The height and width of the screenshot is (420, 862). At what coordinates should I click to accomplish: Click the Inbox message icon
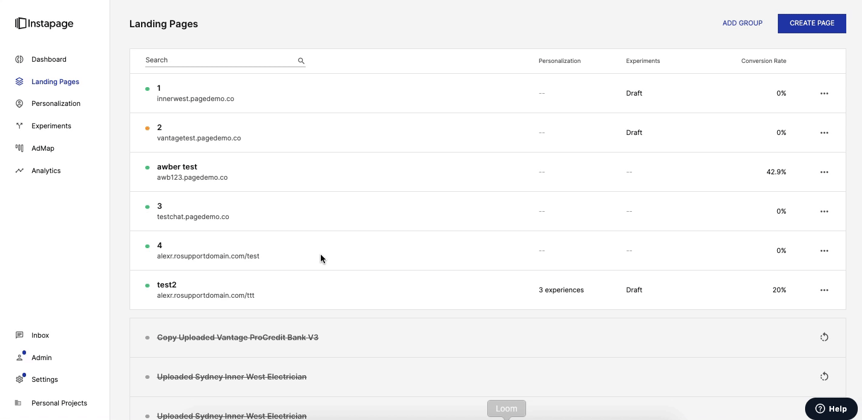tap(19, 335)
